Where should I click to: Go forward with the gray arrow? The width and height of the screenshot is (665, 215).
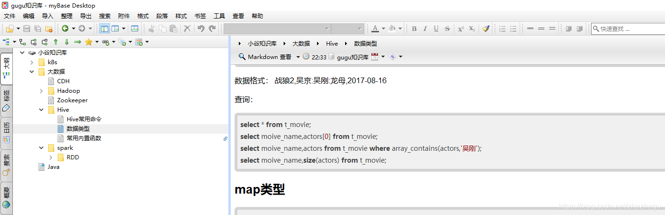tap(82, 29)
